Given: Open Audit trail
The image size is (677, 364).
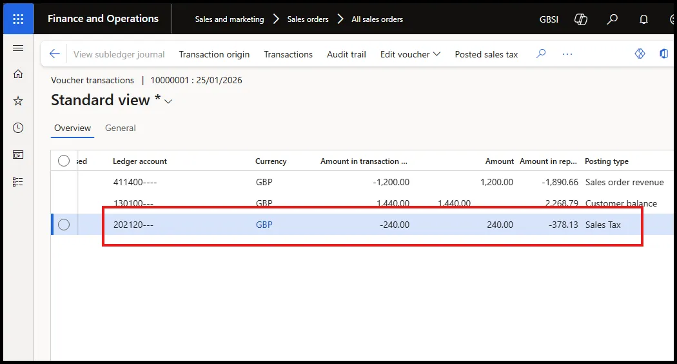Looking at the screenshot, I should click(x=346, y=54).
